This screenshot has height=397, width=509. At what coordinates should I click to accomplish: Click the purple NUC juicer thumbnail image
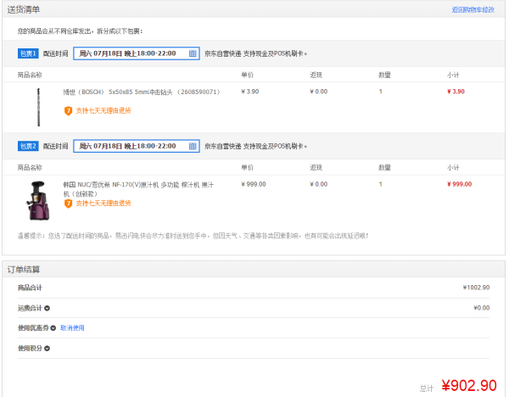38,200
